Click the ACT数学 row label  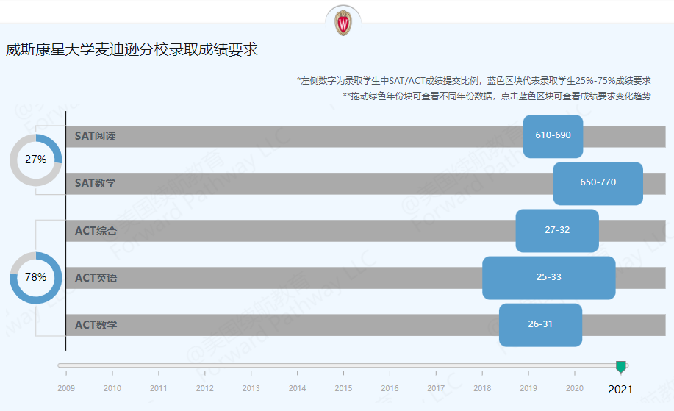coord(96,325)
